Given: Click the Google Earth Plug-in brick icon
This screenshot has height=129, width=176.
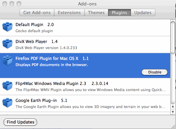Looking at the screenshot, I should [7, 103].
